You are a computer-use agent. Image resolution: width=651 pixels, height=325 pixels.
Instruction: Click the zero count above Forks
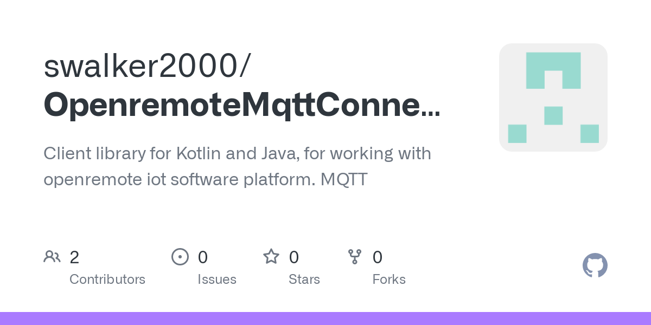click(x=378, y=257)
